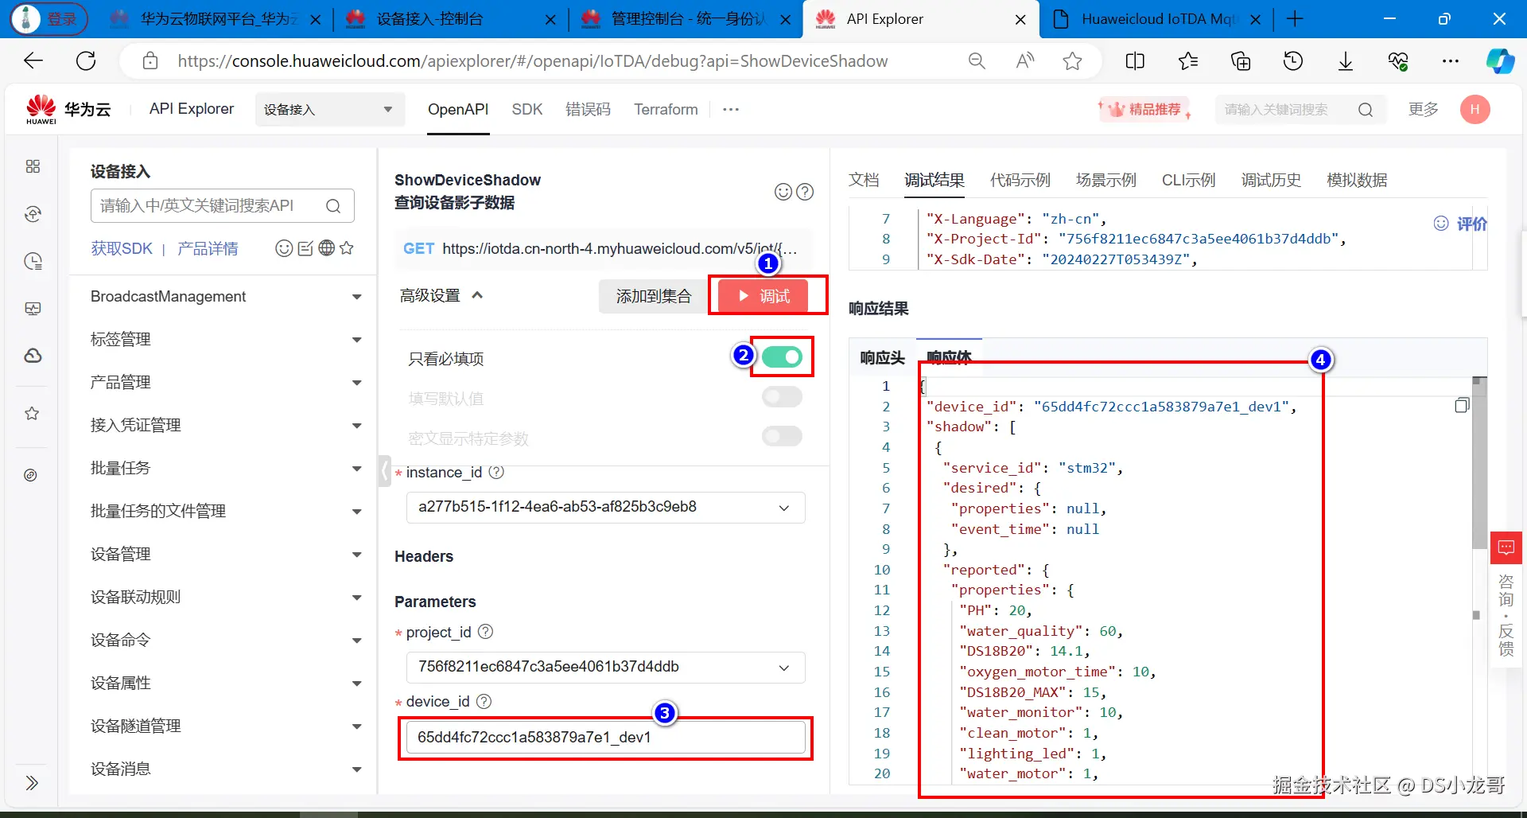1527x818 pixels.
Task: Reload the page with refresh icon
Action: click(x=86, y=61)
